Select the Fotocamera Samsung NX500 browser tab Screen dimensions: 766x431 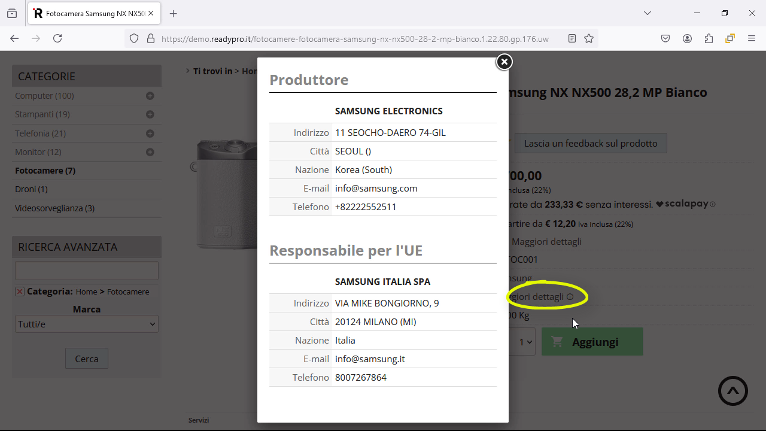pos(93,13)
